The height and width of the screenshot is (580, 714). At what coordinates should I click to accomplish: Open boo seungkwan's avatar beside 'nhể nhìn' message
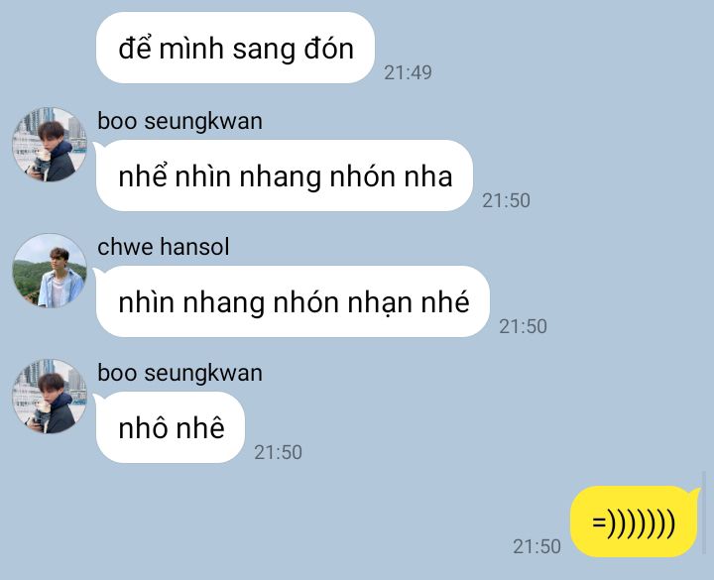(50, 145)
